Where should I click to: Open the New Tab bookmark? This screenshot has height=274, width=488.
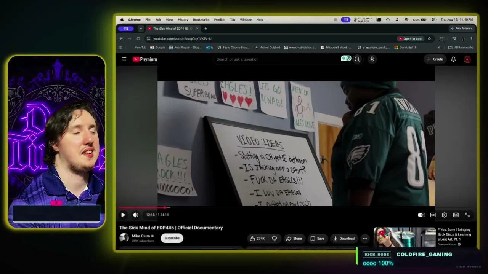[140, 48]
